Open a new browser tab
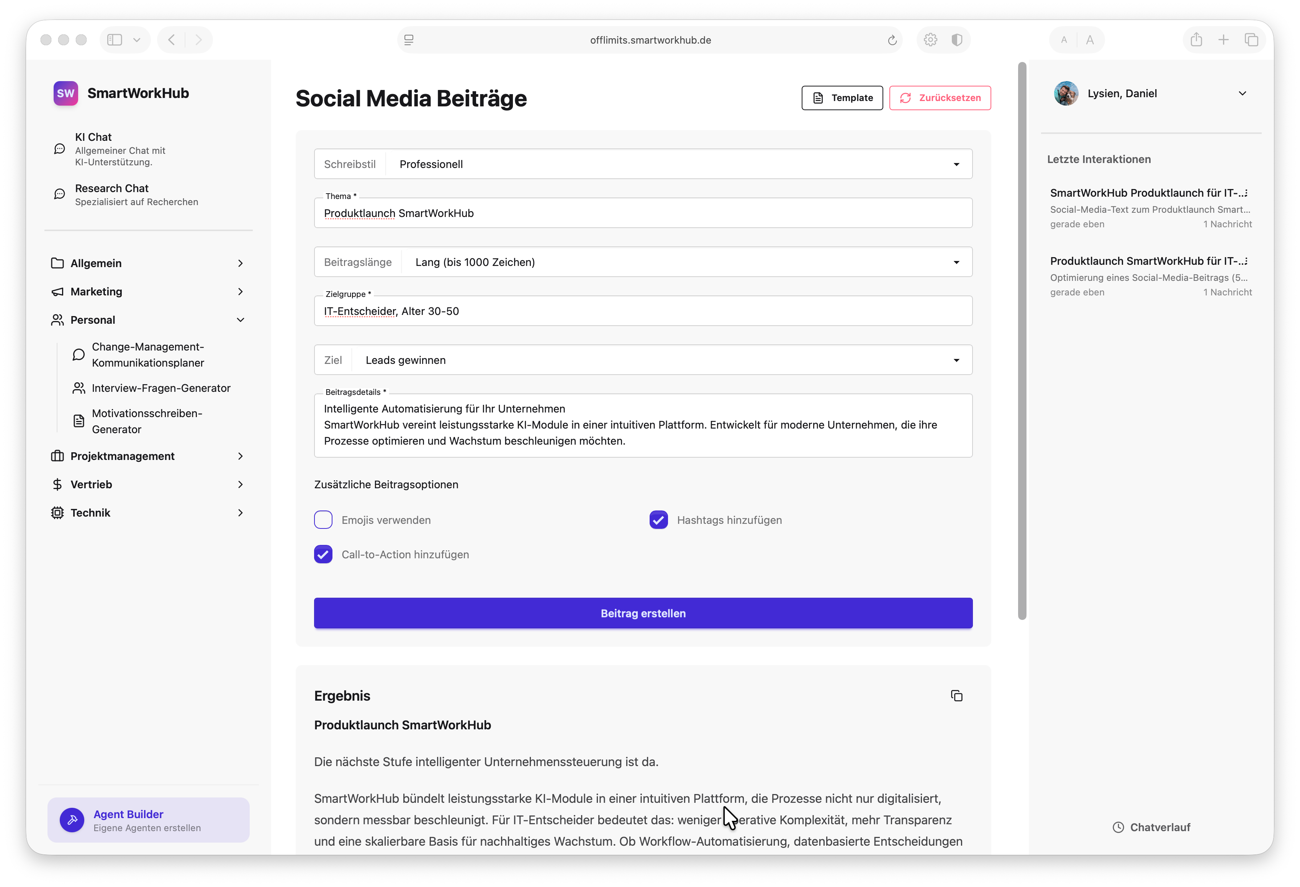The width and height of the screenshot is (1300, 887). coord(1223,40)
